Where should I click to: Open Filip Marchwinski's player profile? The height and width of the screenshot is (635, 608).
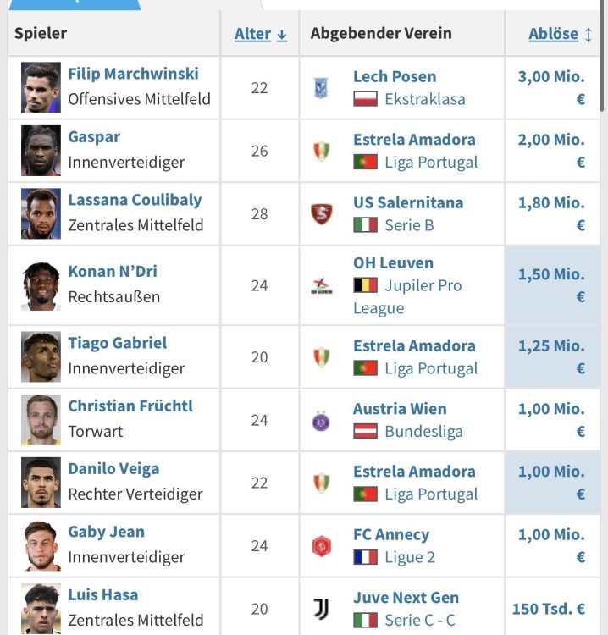tap(133, 74)
